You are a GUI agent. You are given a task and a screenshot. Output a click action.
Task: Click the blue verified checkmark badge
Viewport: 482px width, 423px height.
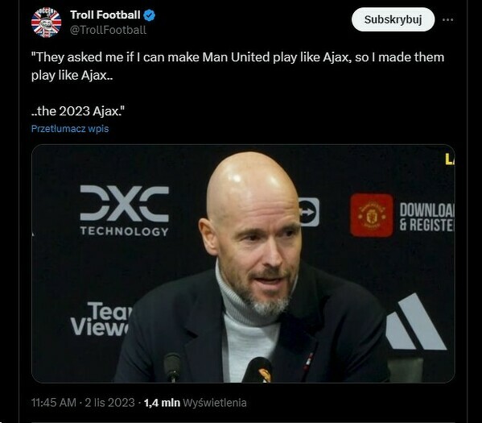click(150, 15)
